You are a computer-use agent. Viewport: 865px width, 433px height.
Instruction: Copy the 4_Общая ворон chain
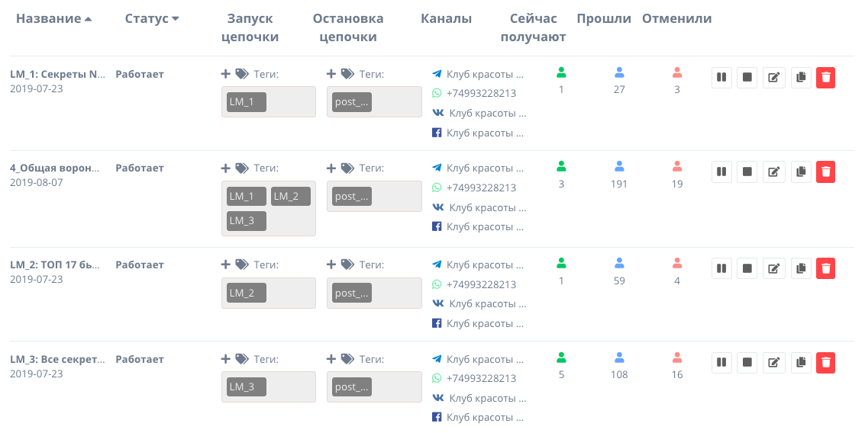801,172
